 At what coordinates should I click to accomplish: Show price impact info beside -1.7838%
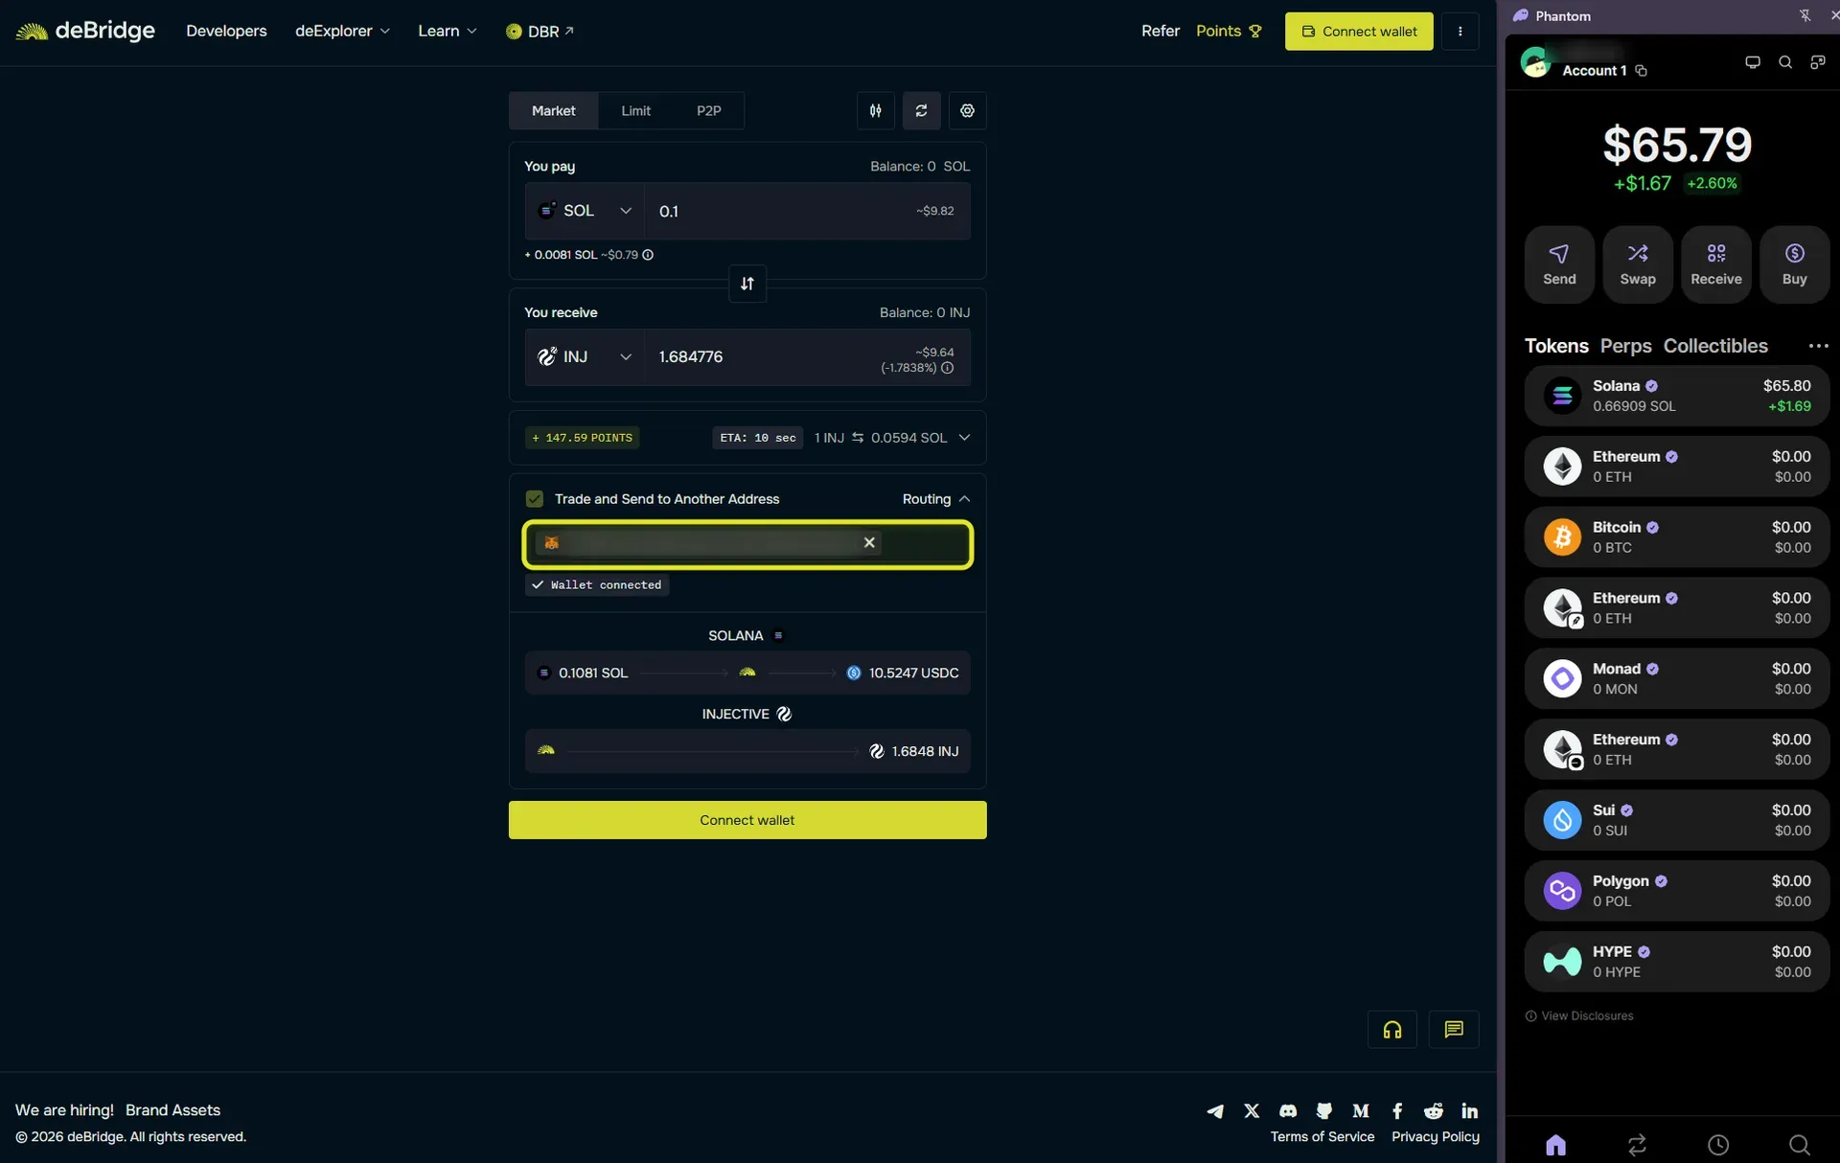947,368
